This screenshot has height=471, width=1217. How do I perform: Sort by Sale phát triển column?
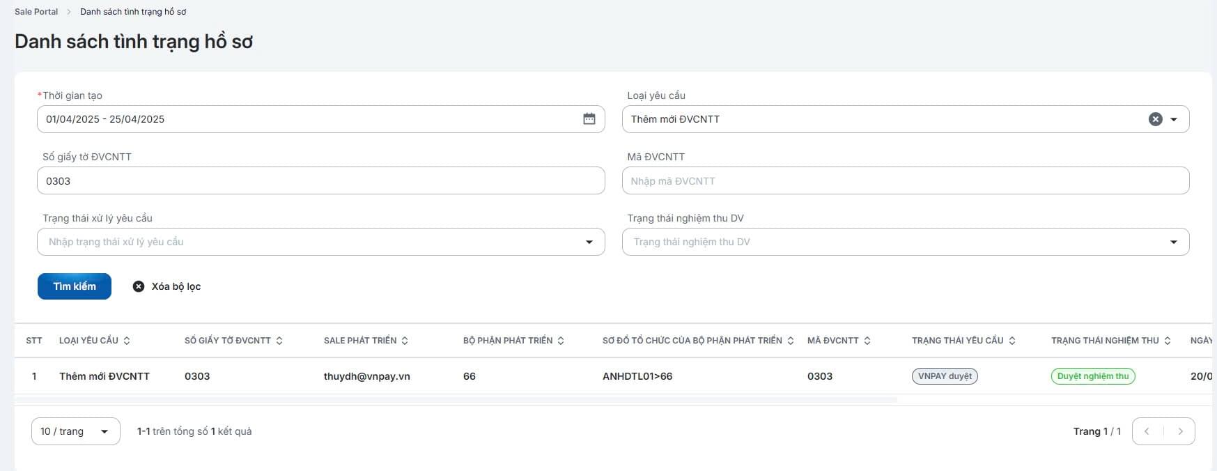tap(405, 341)
